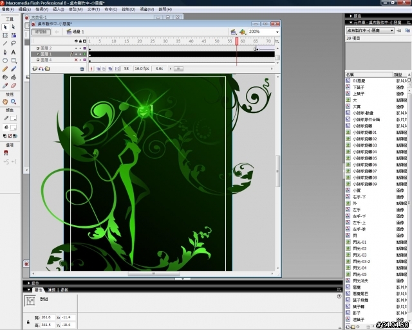The width and height of the screenshot is (412, 330).
Task: Toggle lock all layers header icon
Action: [x=80, y=41]
